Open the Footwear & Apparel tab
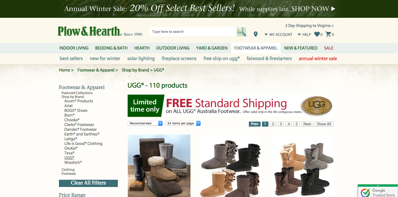 pos(256,48)
